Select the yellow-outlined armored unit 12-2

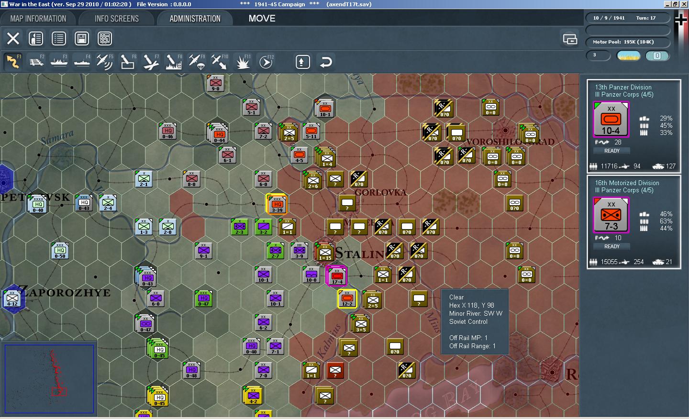[x=347, y=298]
